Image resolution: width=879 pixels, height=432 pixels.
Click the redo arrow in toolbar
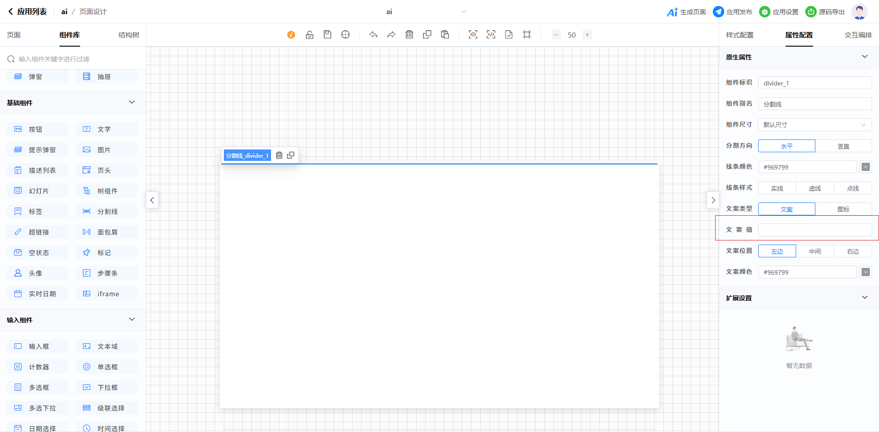391,35
